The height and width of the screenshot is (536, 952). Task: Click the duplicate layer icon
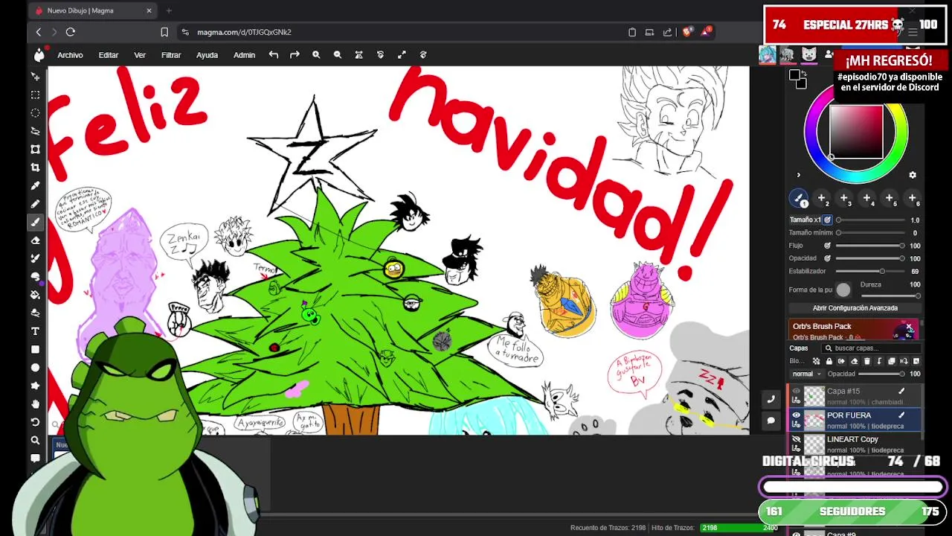click(x=892, y=361)
